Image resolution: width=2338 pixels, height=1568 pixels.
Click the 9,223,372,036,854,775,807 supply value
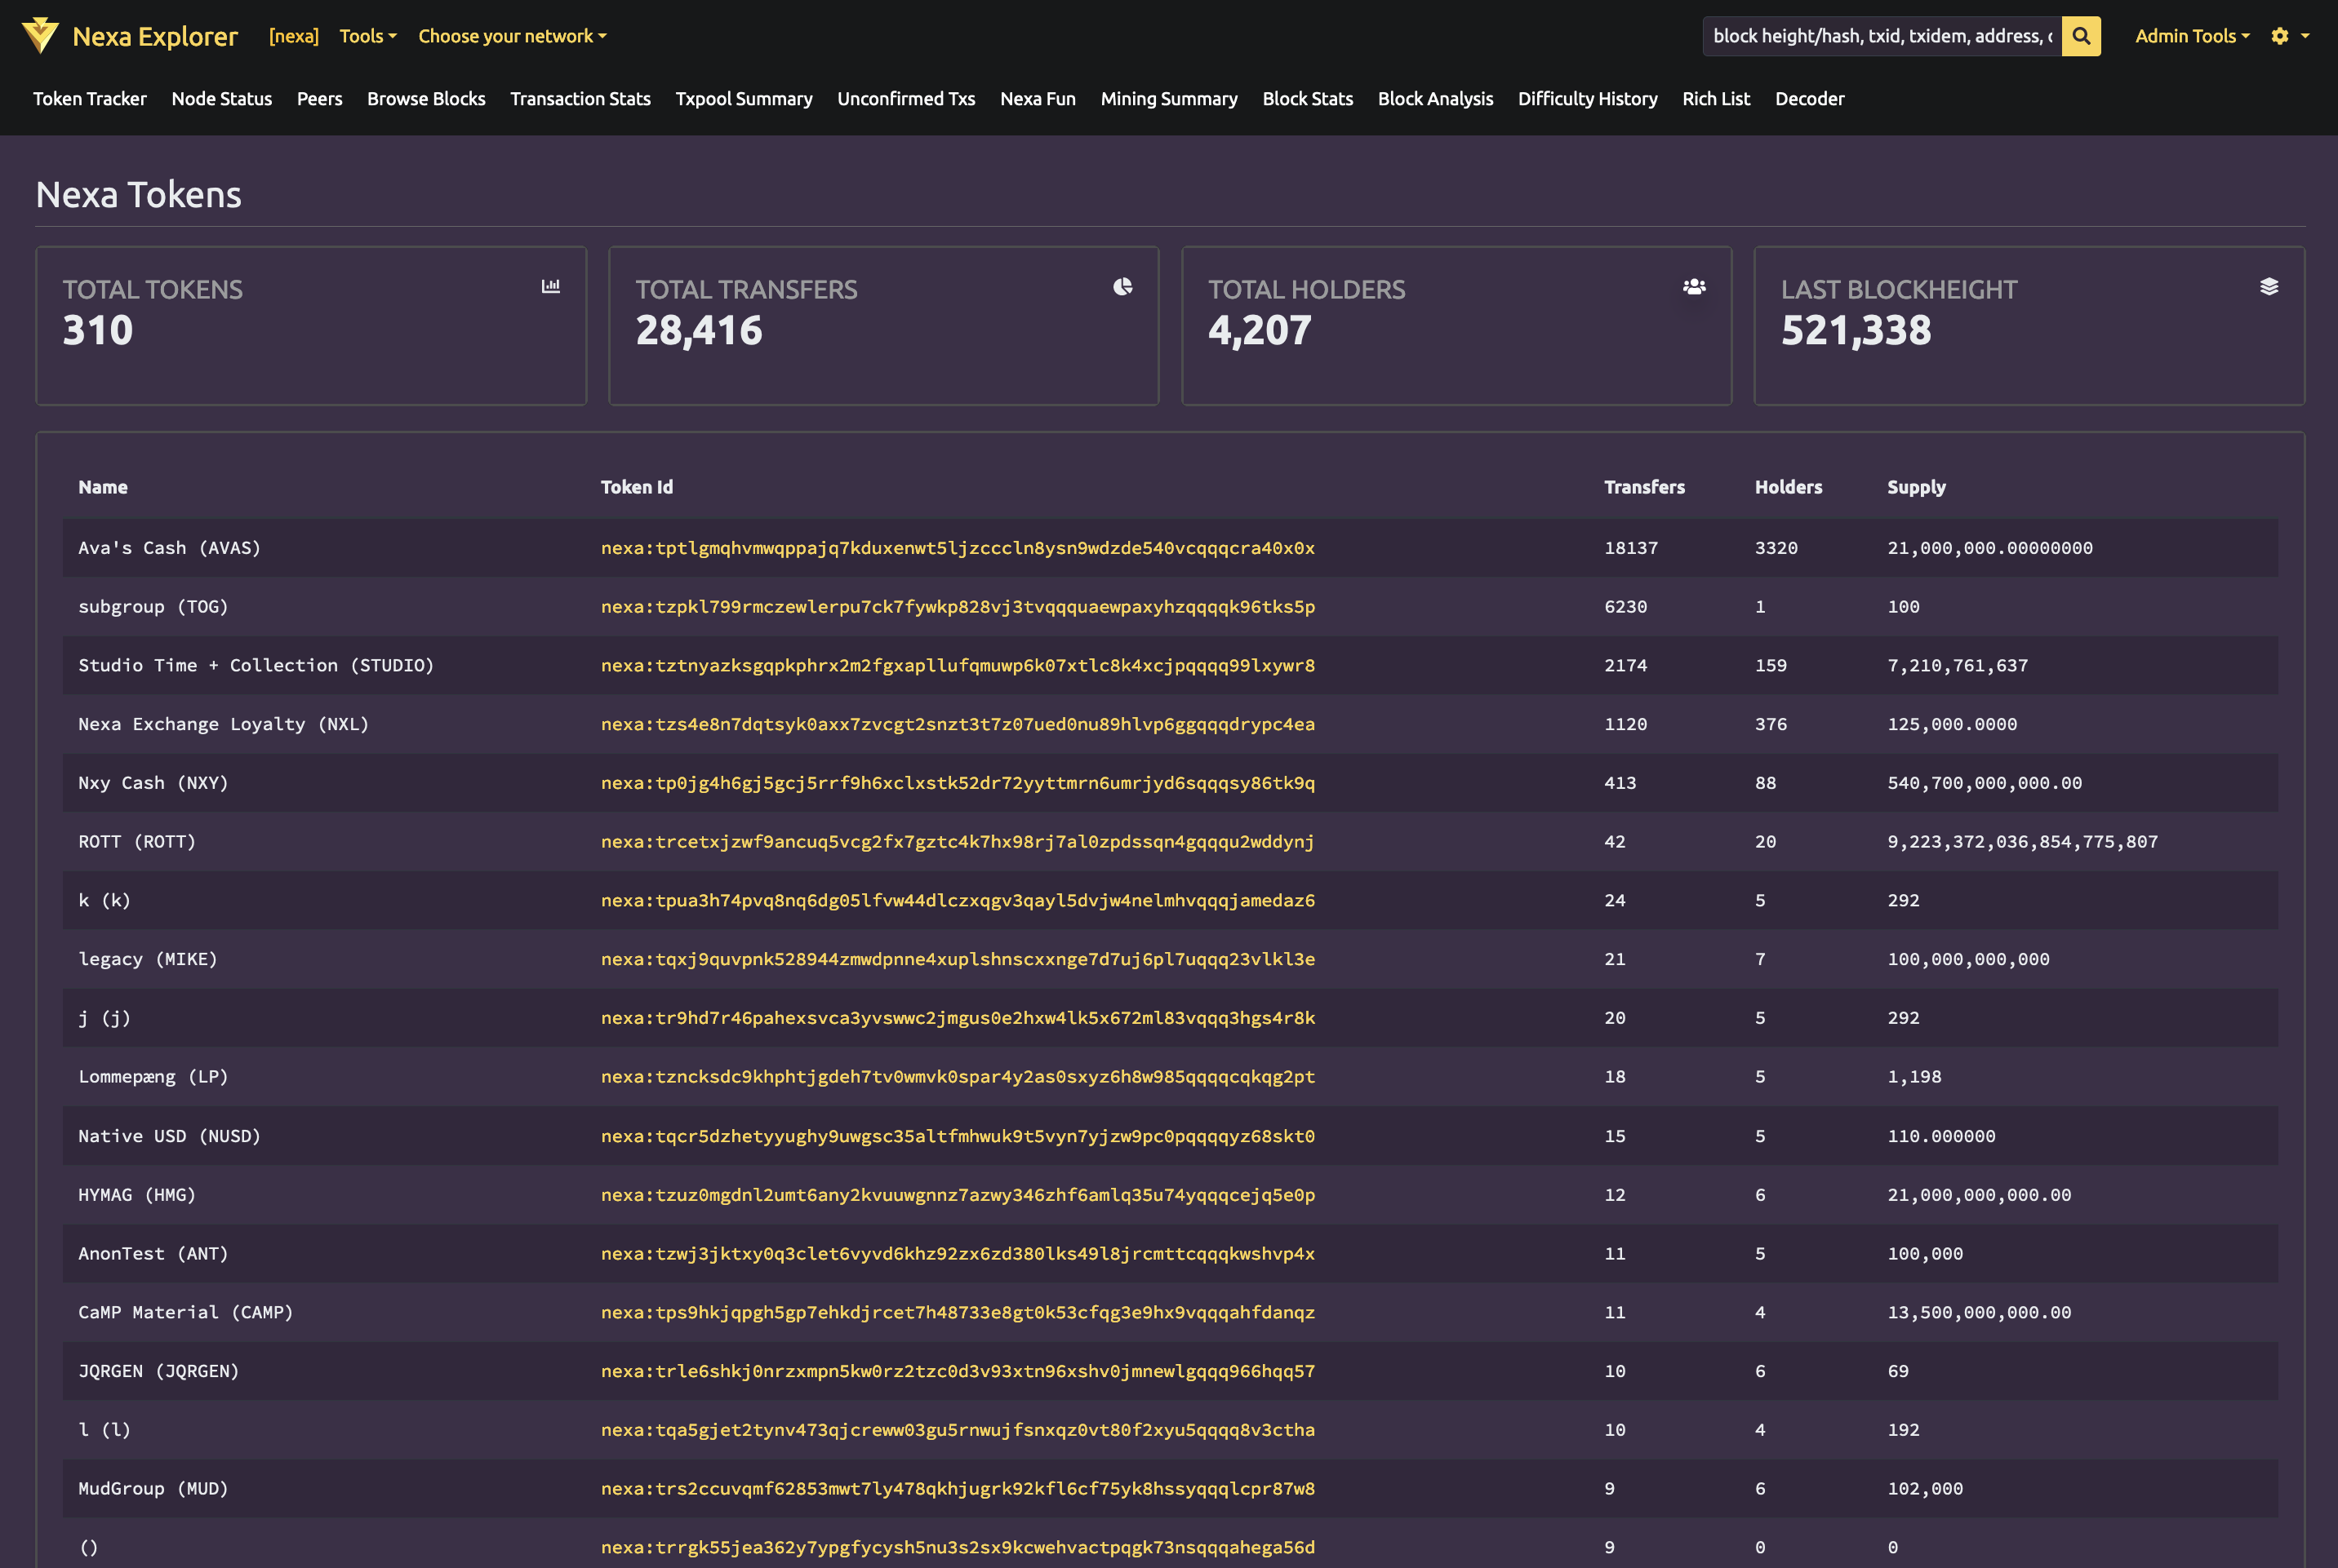2023,842
